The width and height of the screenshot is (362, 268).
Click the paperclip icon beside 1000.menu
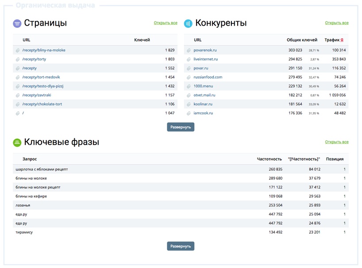tap(189, 86)
